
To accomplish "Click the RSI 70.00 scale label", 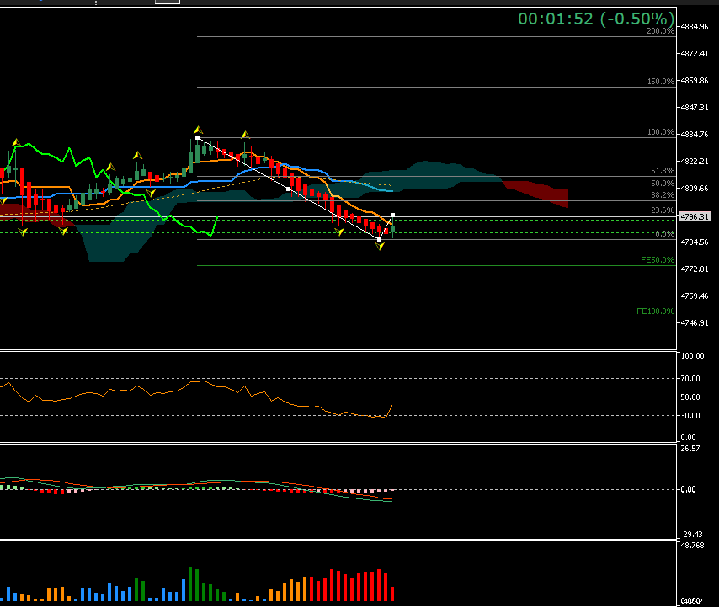I will 692,379.
